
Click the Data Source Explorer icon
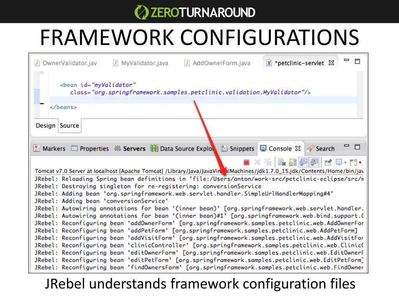click(x=154, y=148)
